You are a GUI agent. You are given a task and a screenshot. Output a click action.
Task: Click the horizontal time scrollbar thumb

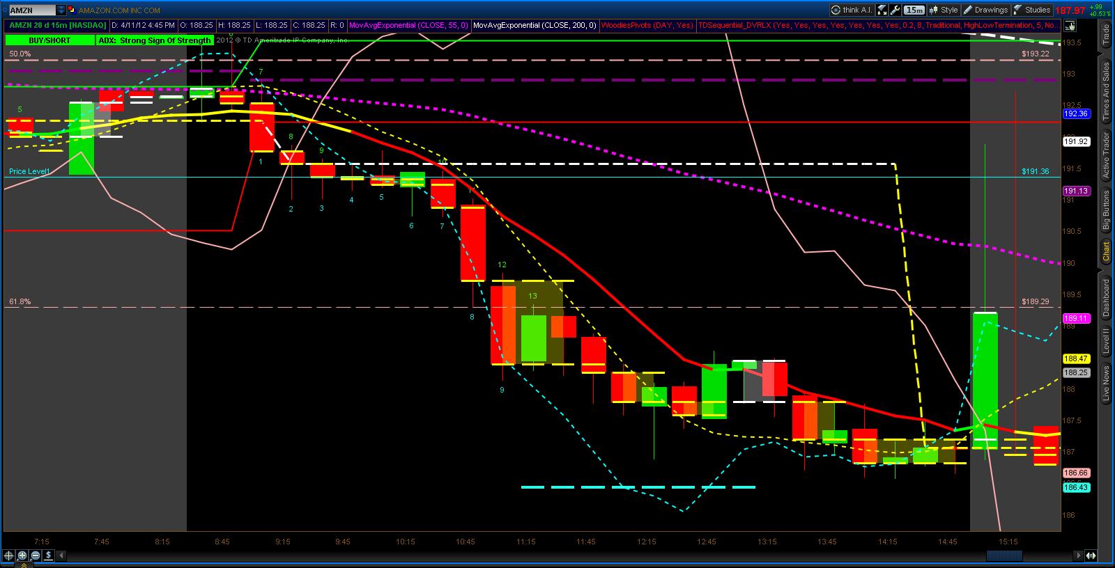click(1005, 555)
